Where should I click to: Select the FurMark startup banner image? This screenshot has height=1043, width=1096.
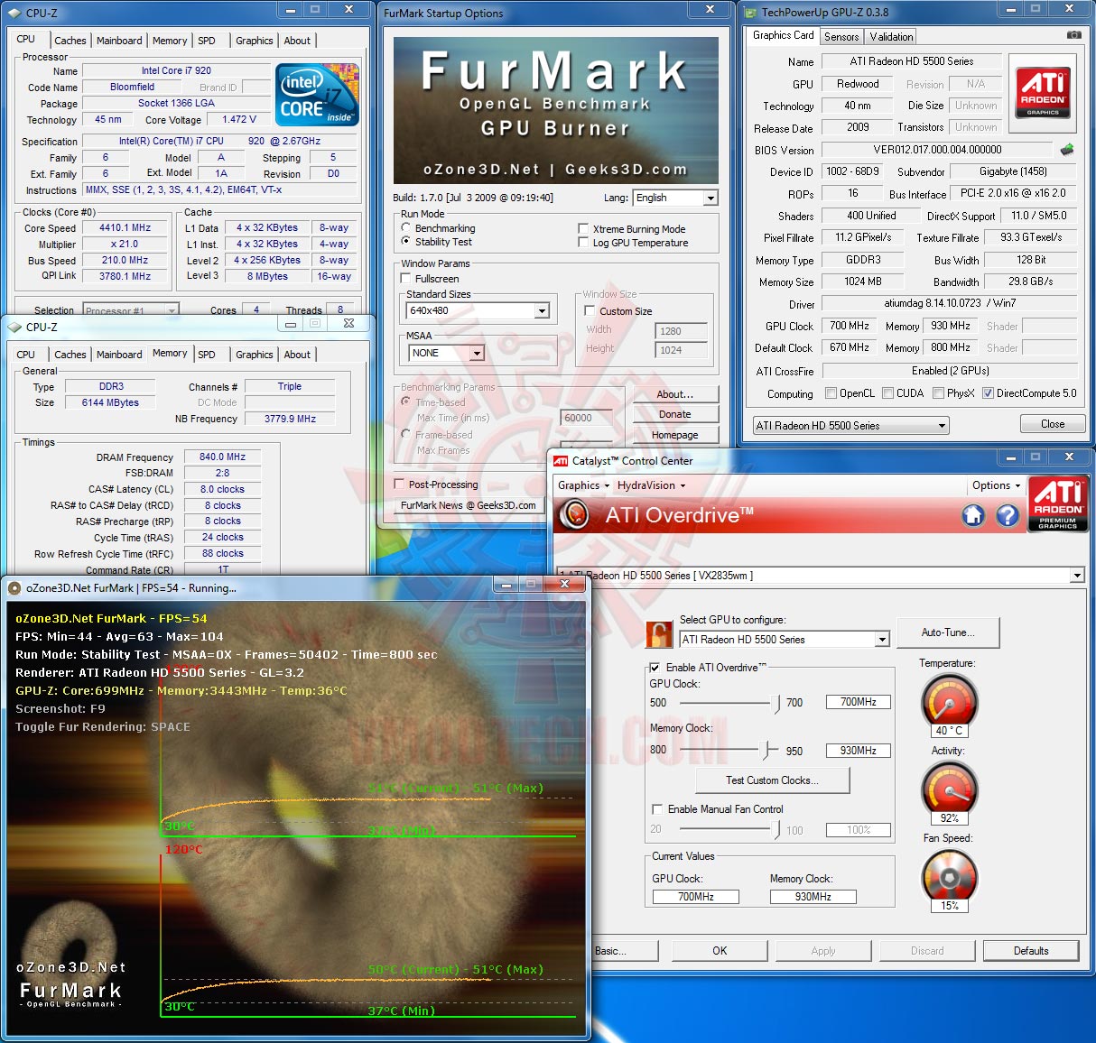[x=556, y=110]
